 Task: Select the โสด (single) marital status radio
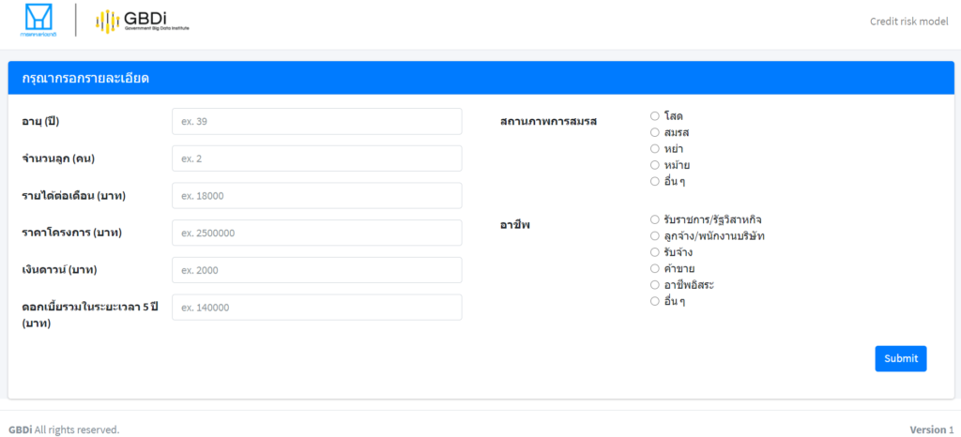pos(655,116)
